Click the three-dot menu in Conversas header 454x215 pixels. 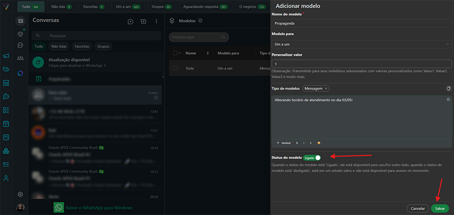click(156, 22)
